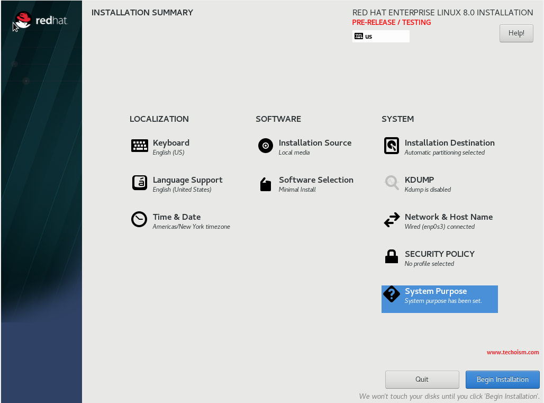Click the Installation Source disc icon
The height and width of the screenshot is (403, 544).
[266, 146]
